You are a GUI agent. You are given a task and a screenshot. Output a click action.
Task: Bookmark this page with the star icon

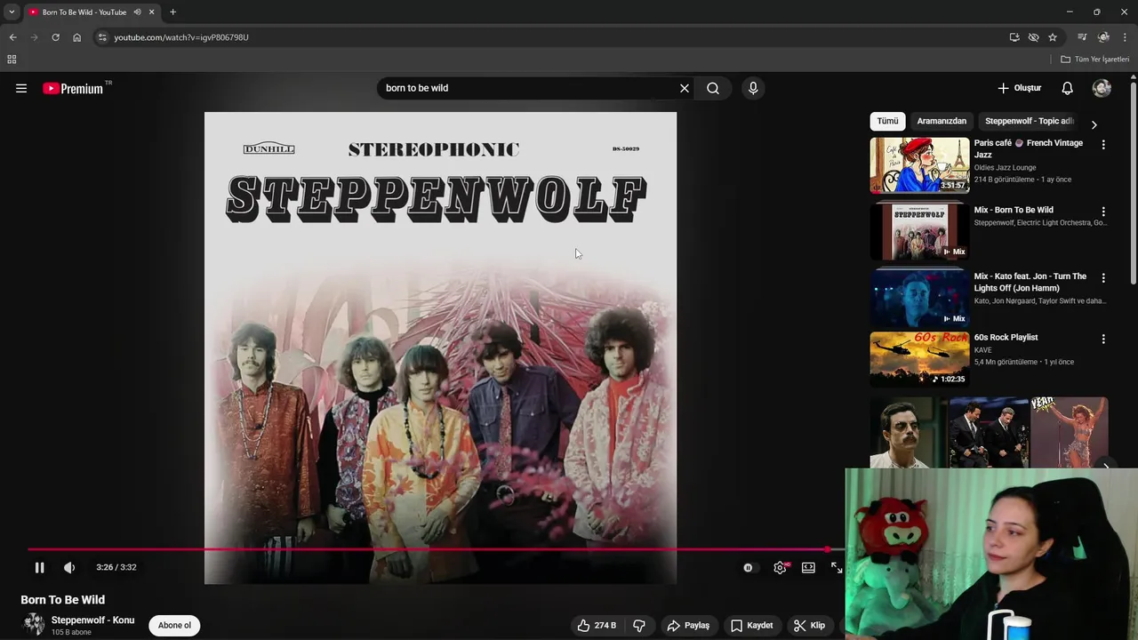pos(1053,37)
